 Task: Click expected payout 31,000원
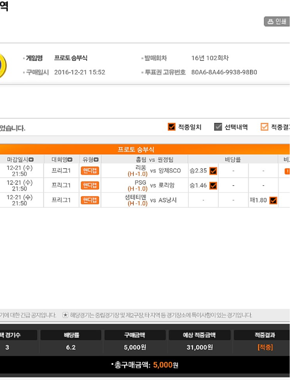(x=200, y=347)
